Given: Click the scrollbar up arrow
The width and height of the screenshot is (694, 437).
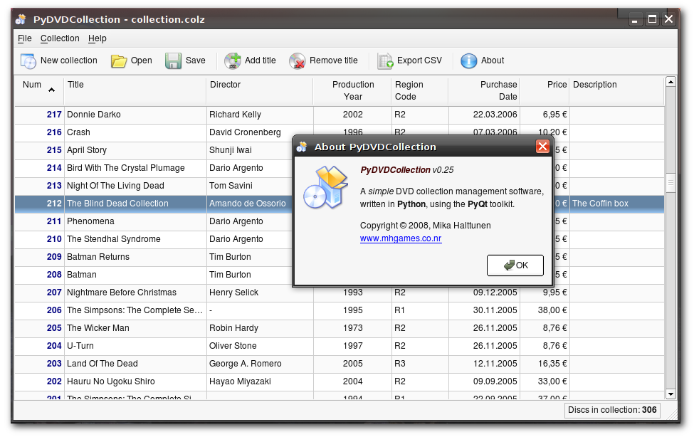Looking at the screenshot, I should [671, 82].
